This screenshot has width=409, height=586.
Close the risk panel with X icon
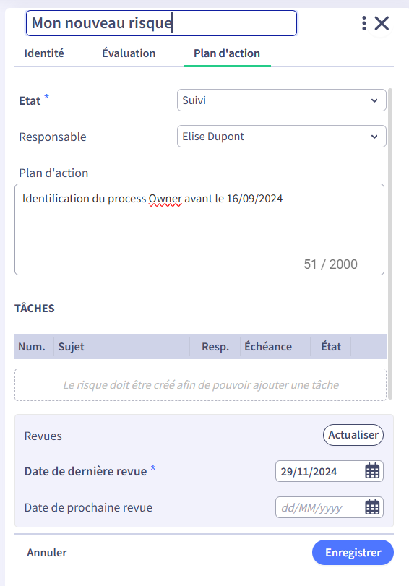(382, 23)
